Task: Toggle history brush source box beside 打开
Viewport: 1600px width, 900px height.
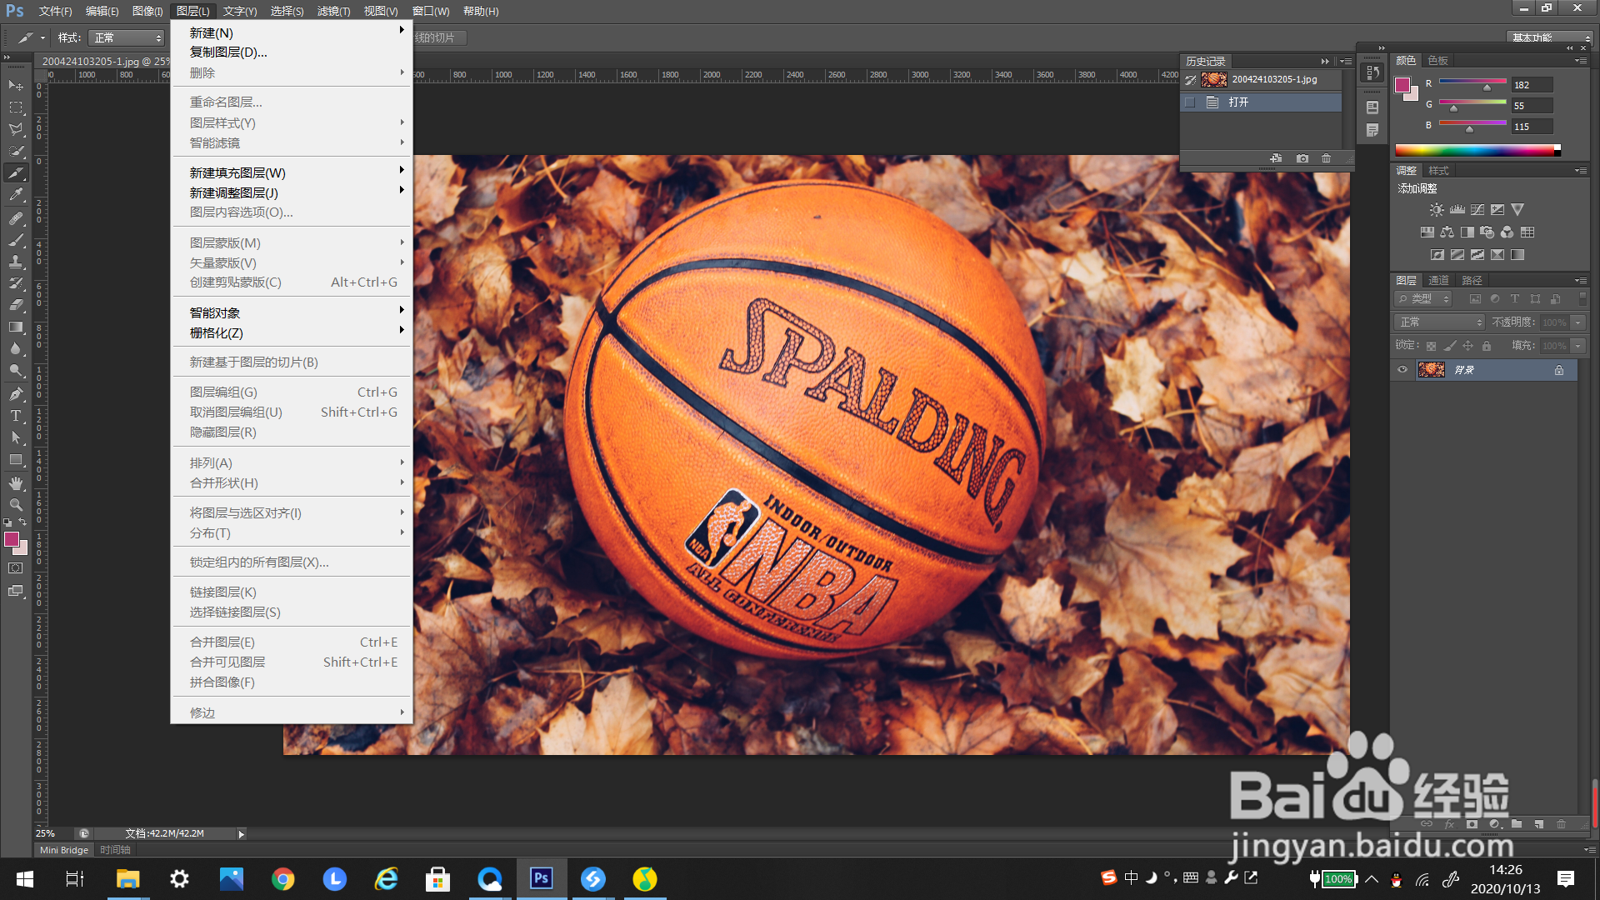Action: (1190, 102)
